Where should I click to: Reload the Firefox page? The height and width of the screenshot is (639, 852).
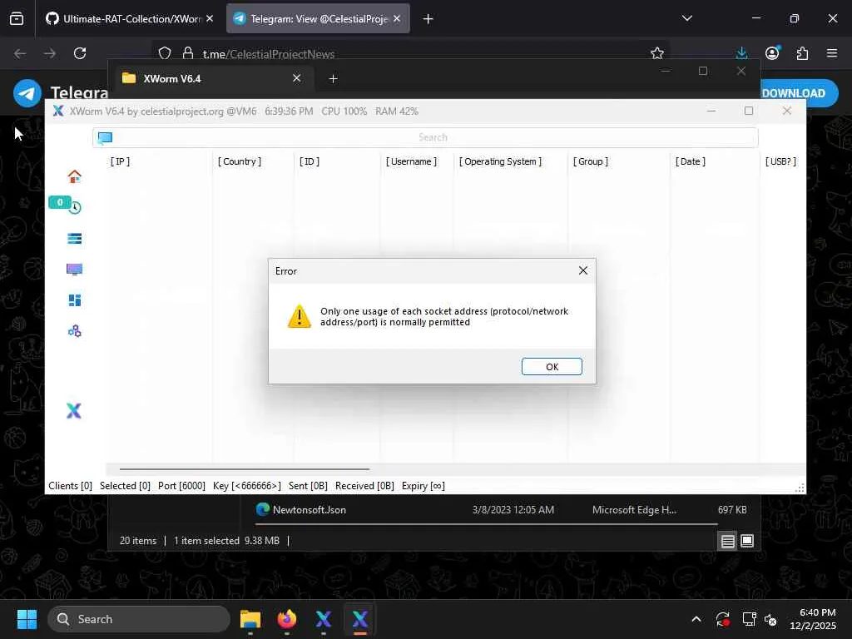coord(80,53)
